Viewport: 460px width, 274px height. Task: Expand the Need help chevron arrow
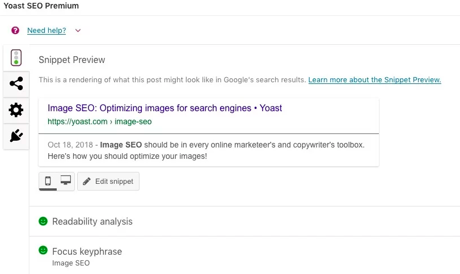[78, 31]
